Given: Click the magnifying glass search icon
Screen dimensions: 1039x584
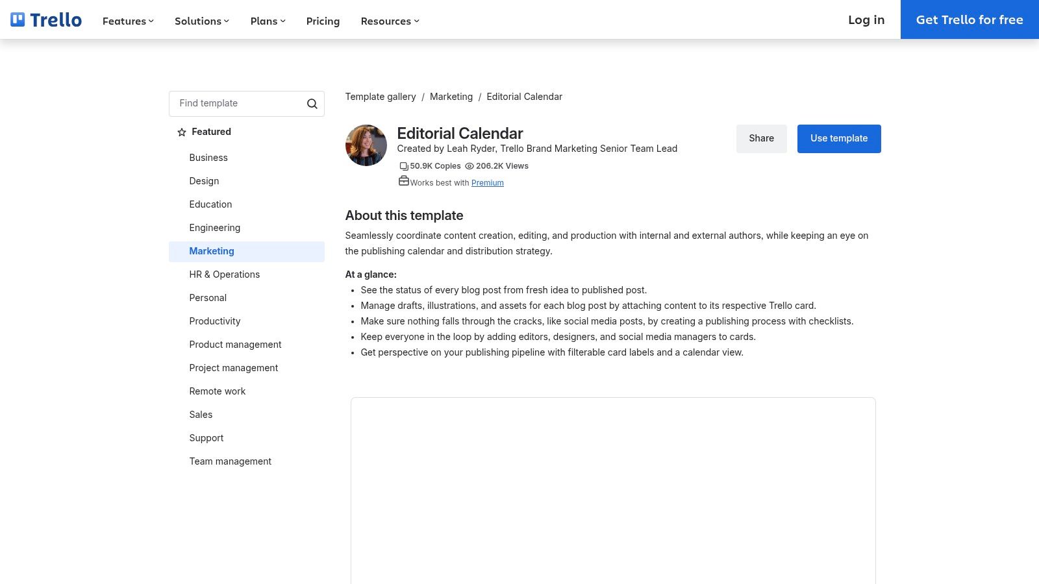Looking at the screenshot, I should tap(312, 104).
